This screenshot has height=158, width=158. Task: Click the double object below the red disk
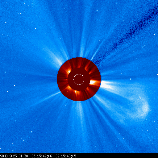[x=65, y=105]
